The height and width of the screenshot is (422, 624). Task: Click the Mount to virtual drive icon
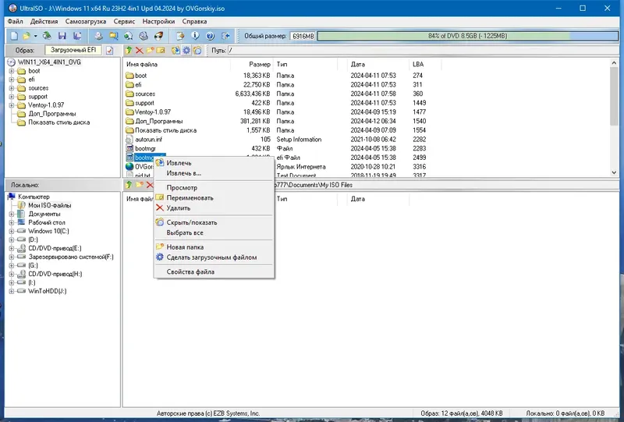(144, 36)
